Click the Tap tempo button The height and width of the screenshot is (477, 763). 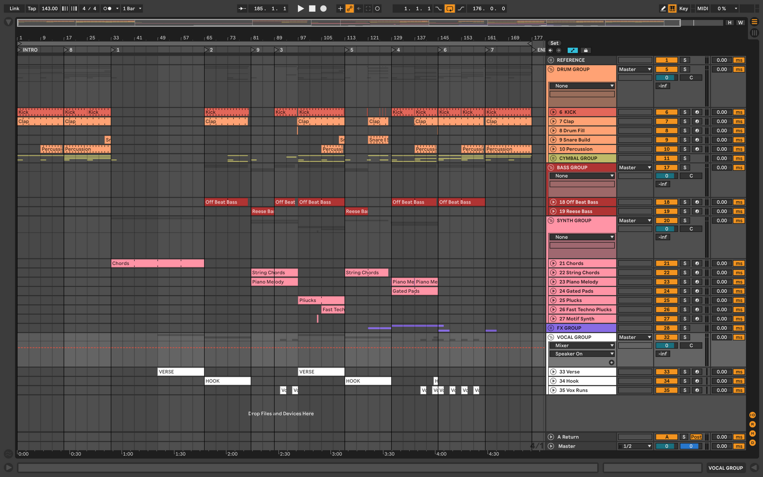click(32, 8)
